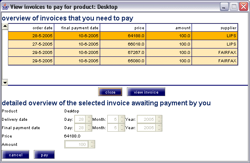
Task: Increase the Delivery date Month spinner
Action: coord(121,117)
